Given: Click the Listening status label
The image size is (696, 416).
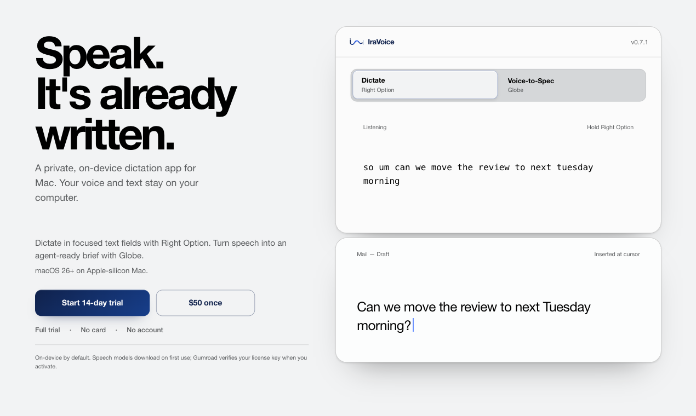Looking at the screenshot, I should click(x=375, y=127).
